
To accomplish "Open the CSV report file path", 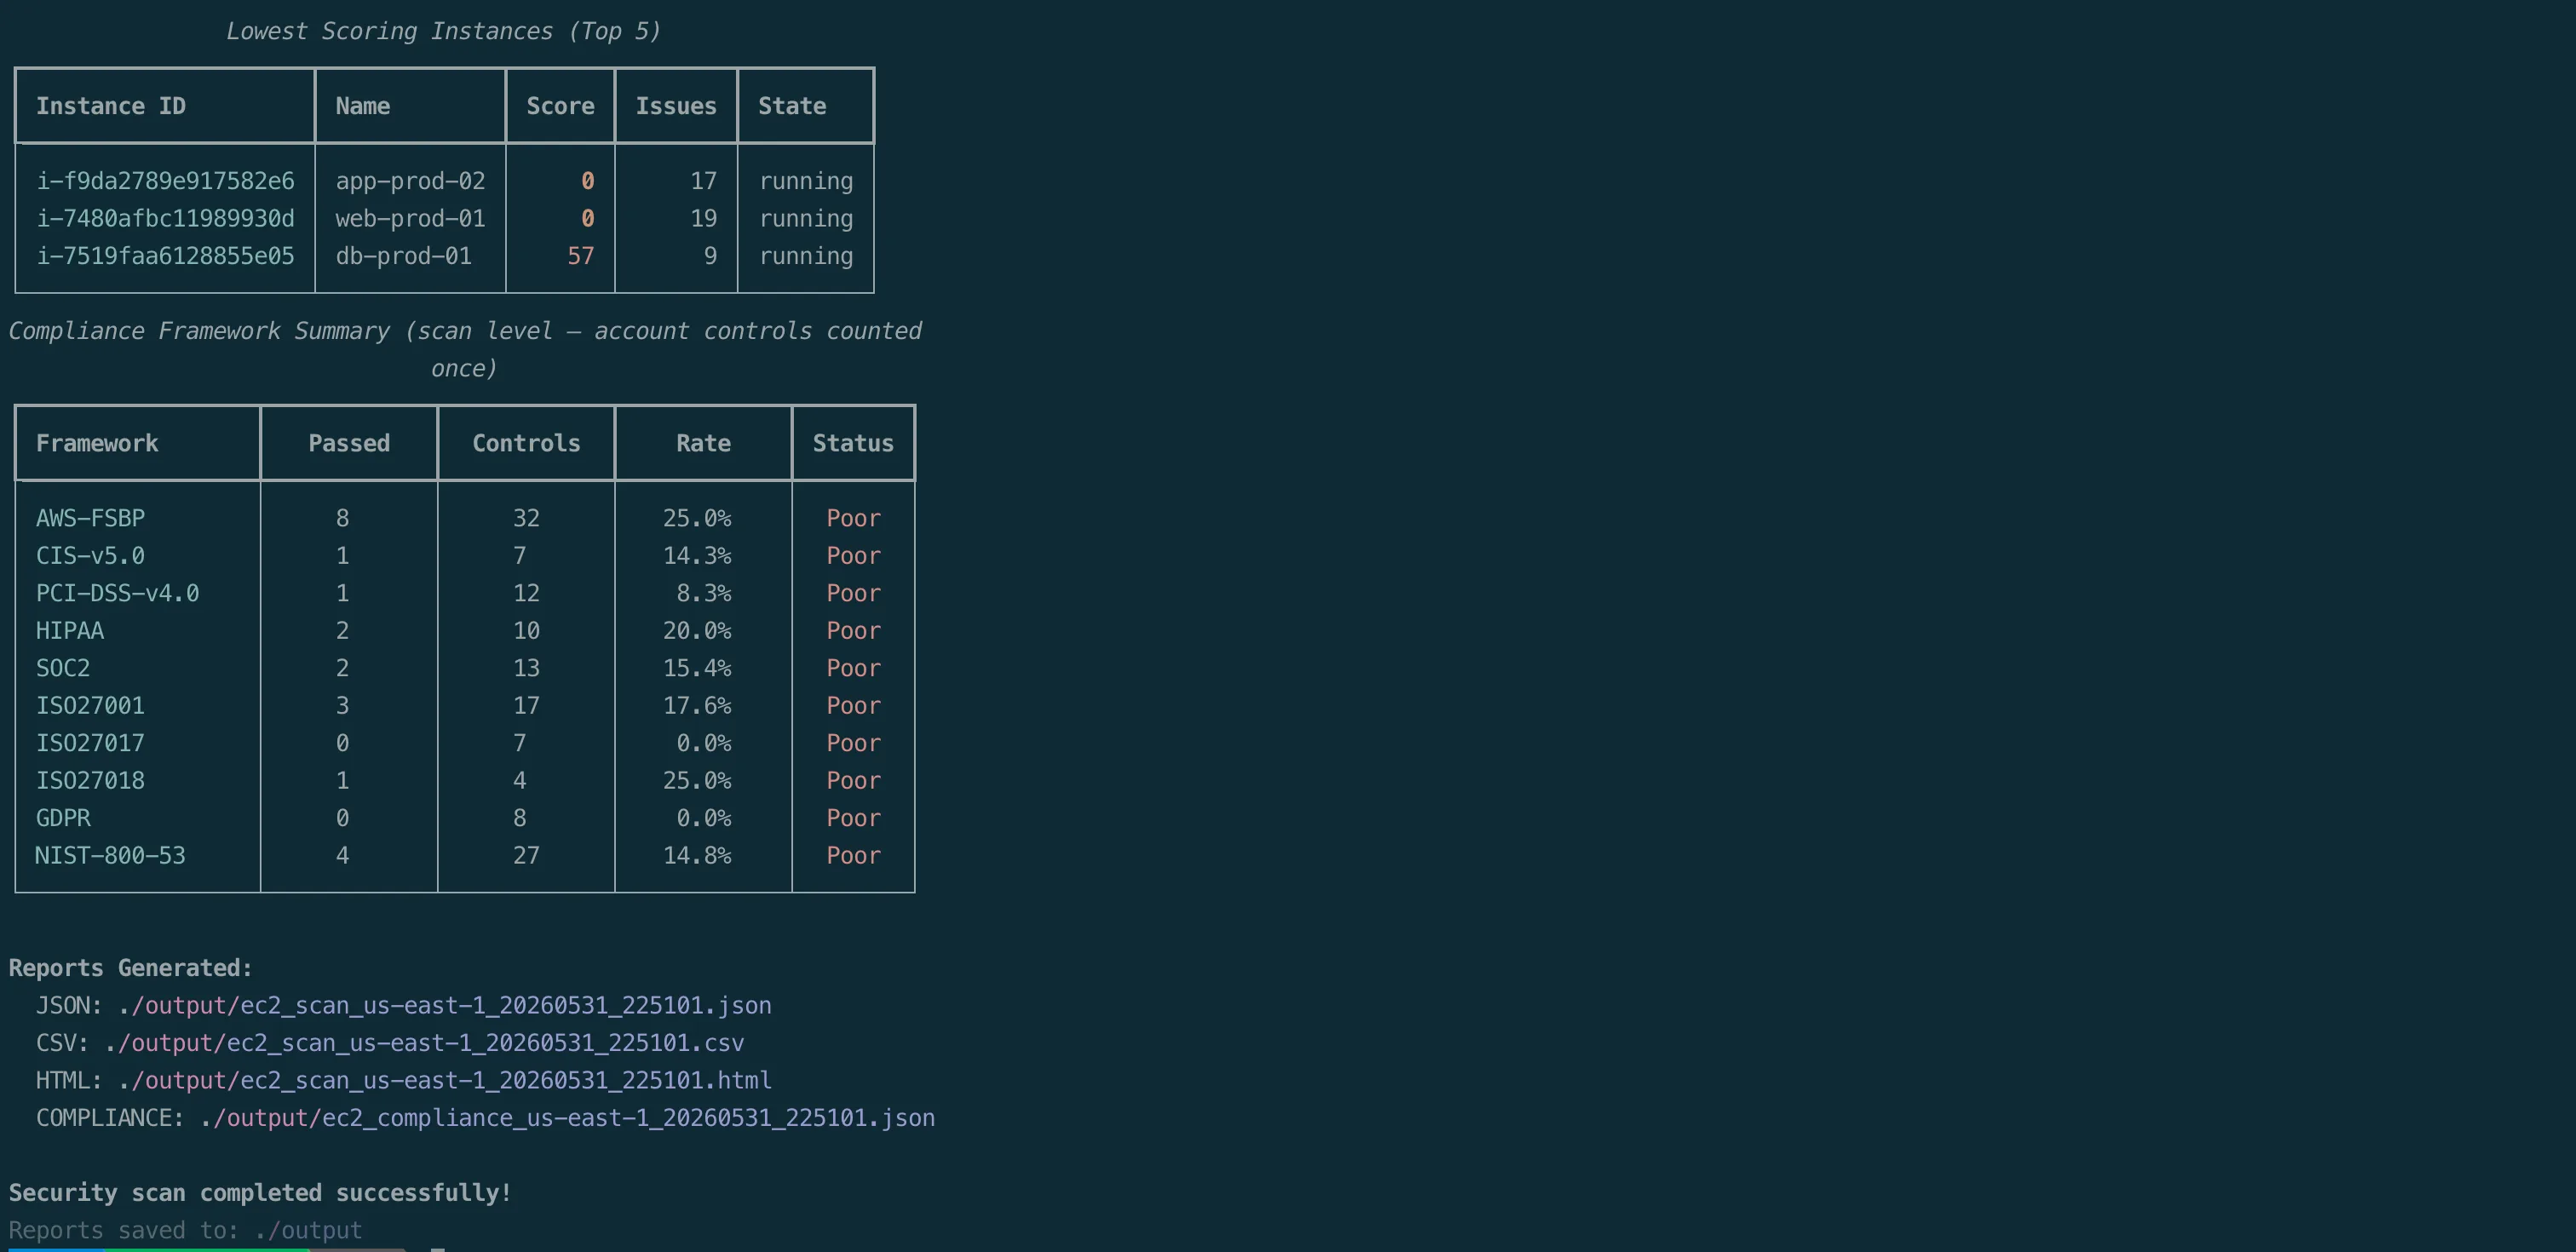I will point(424,1043).
